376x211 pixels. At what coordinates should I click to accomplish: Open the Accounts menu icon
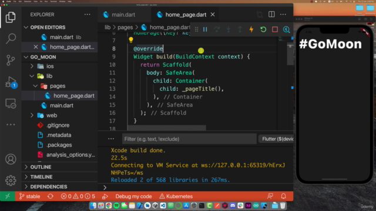click(x=11, y=159)
